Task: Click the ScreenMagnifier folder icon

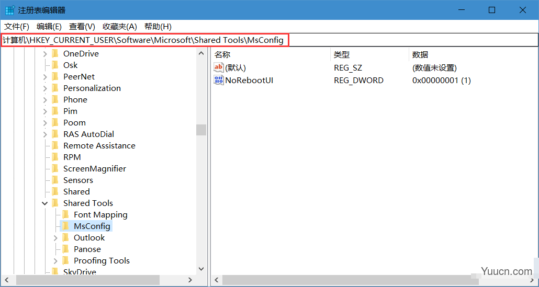Action: click(x=55, y=168)
